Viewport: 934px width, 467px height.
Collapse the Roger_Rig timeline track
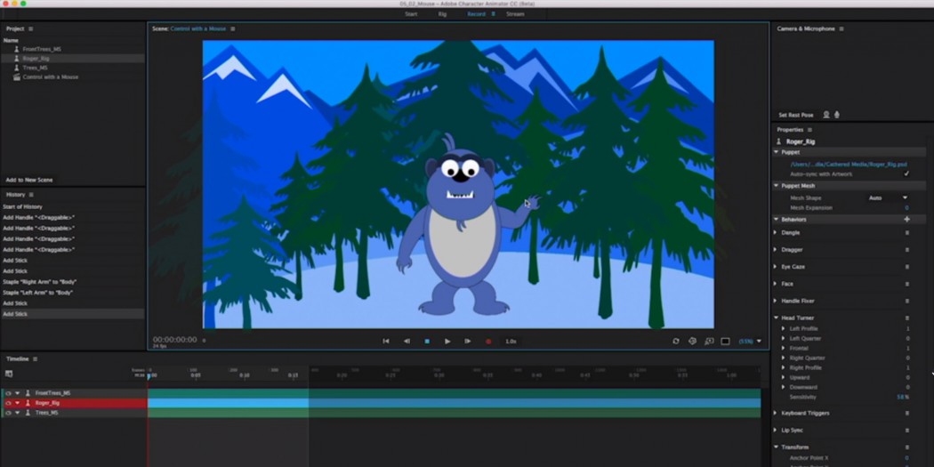click(x=17, y=403)
